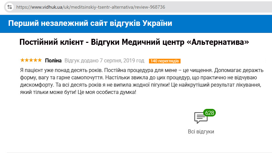
Task: Click the green 628 count badge
Action: pos(209,113)
